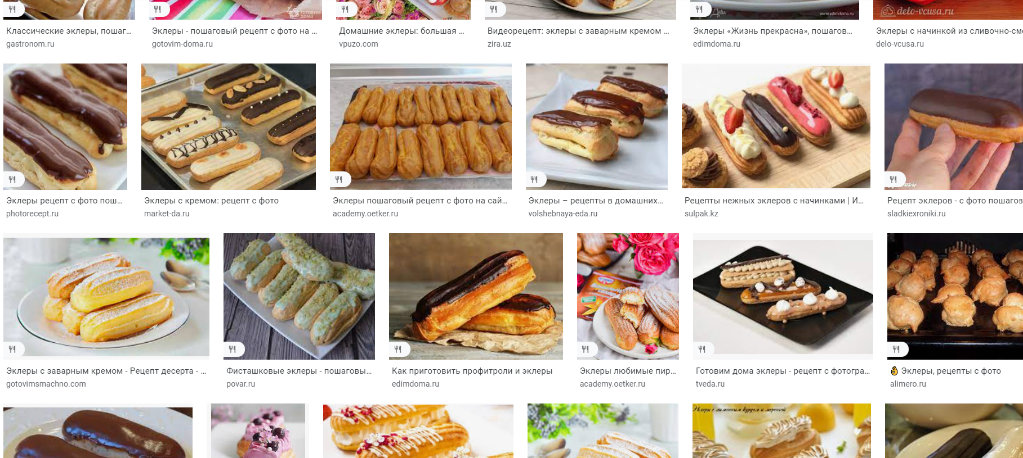Click recipe badge icon on gotovimsmachno.com image

point(12,350)
